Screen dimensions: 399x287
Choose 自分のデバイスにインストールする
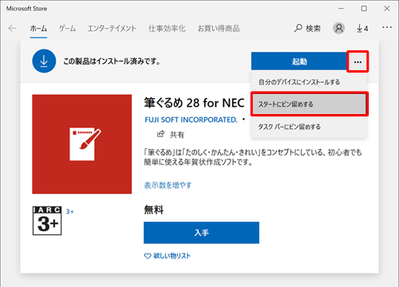coord(309,82)
